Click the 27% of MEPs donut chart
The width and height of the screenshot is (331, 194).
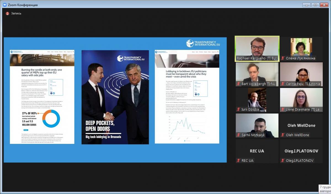[x=51, y=118]
